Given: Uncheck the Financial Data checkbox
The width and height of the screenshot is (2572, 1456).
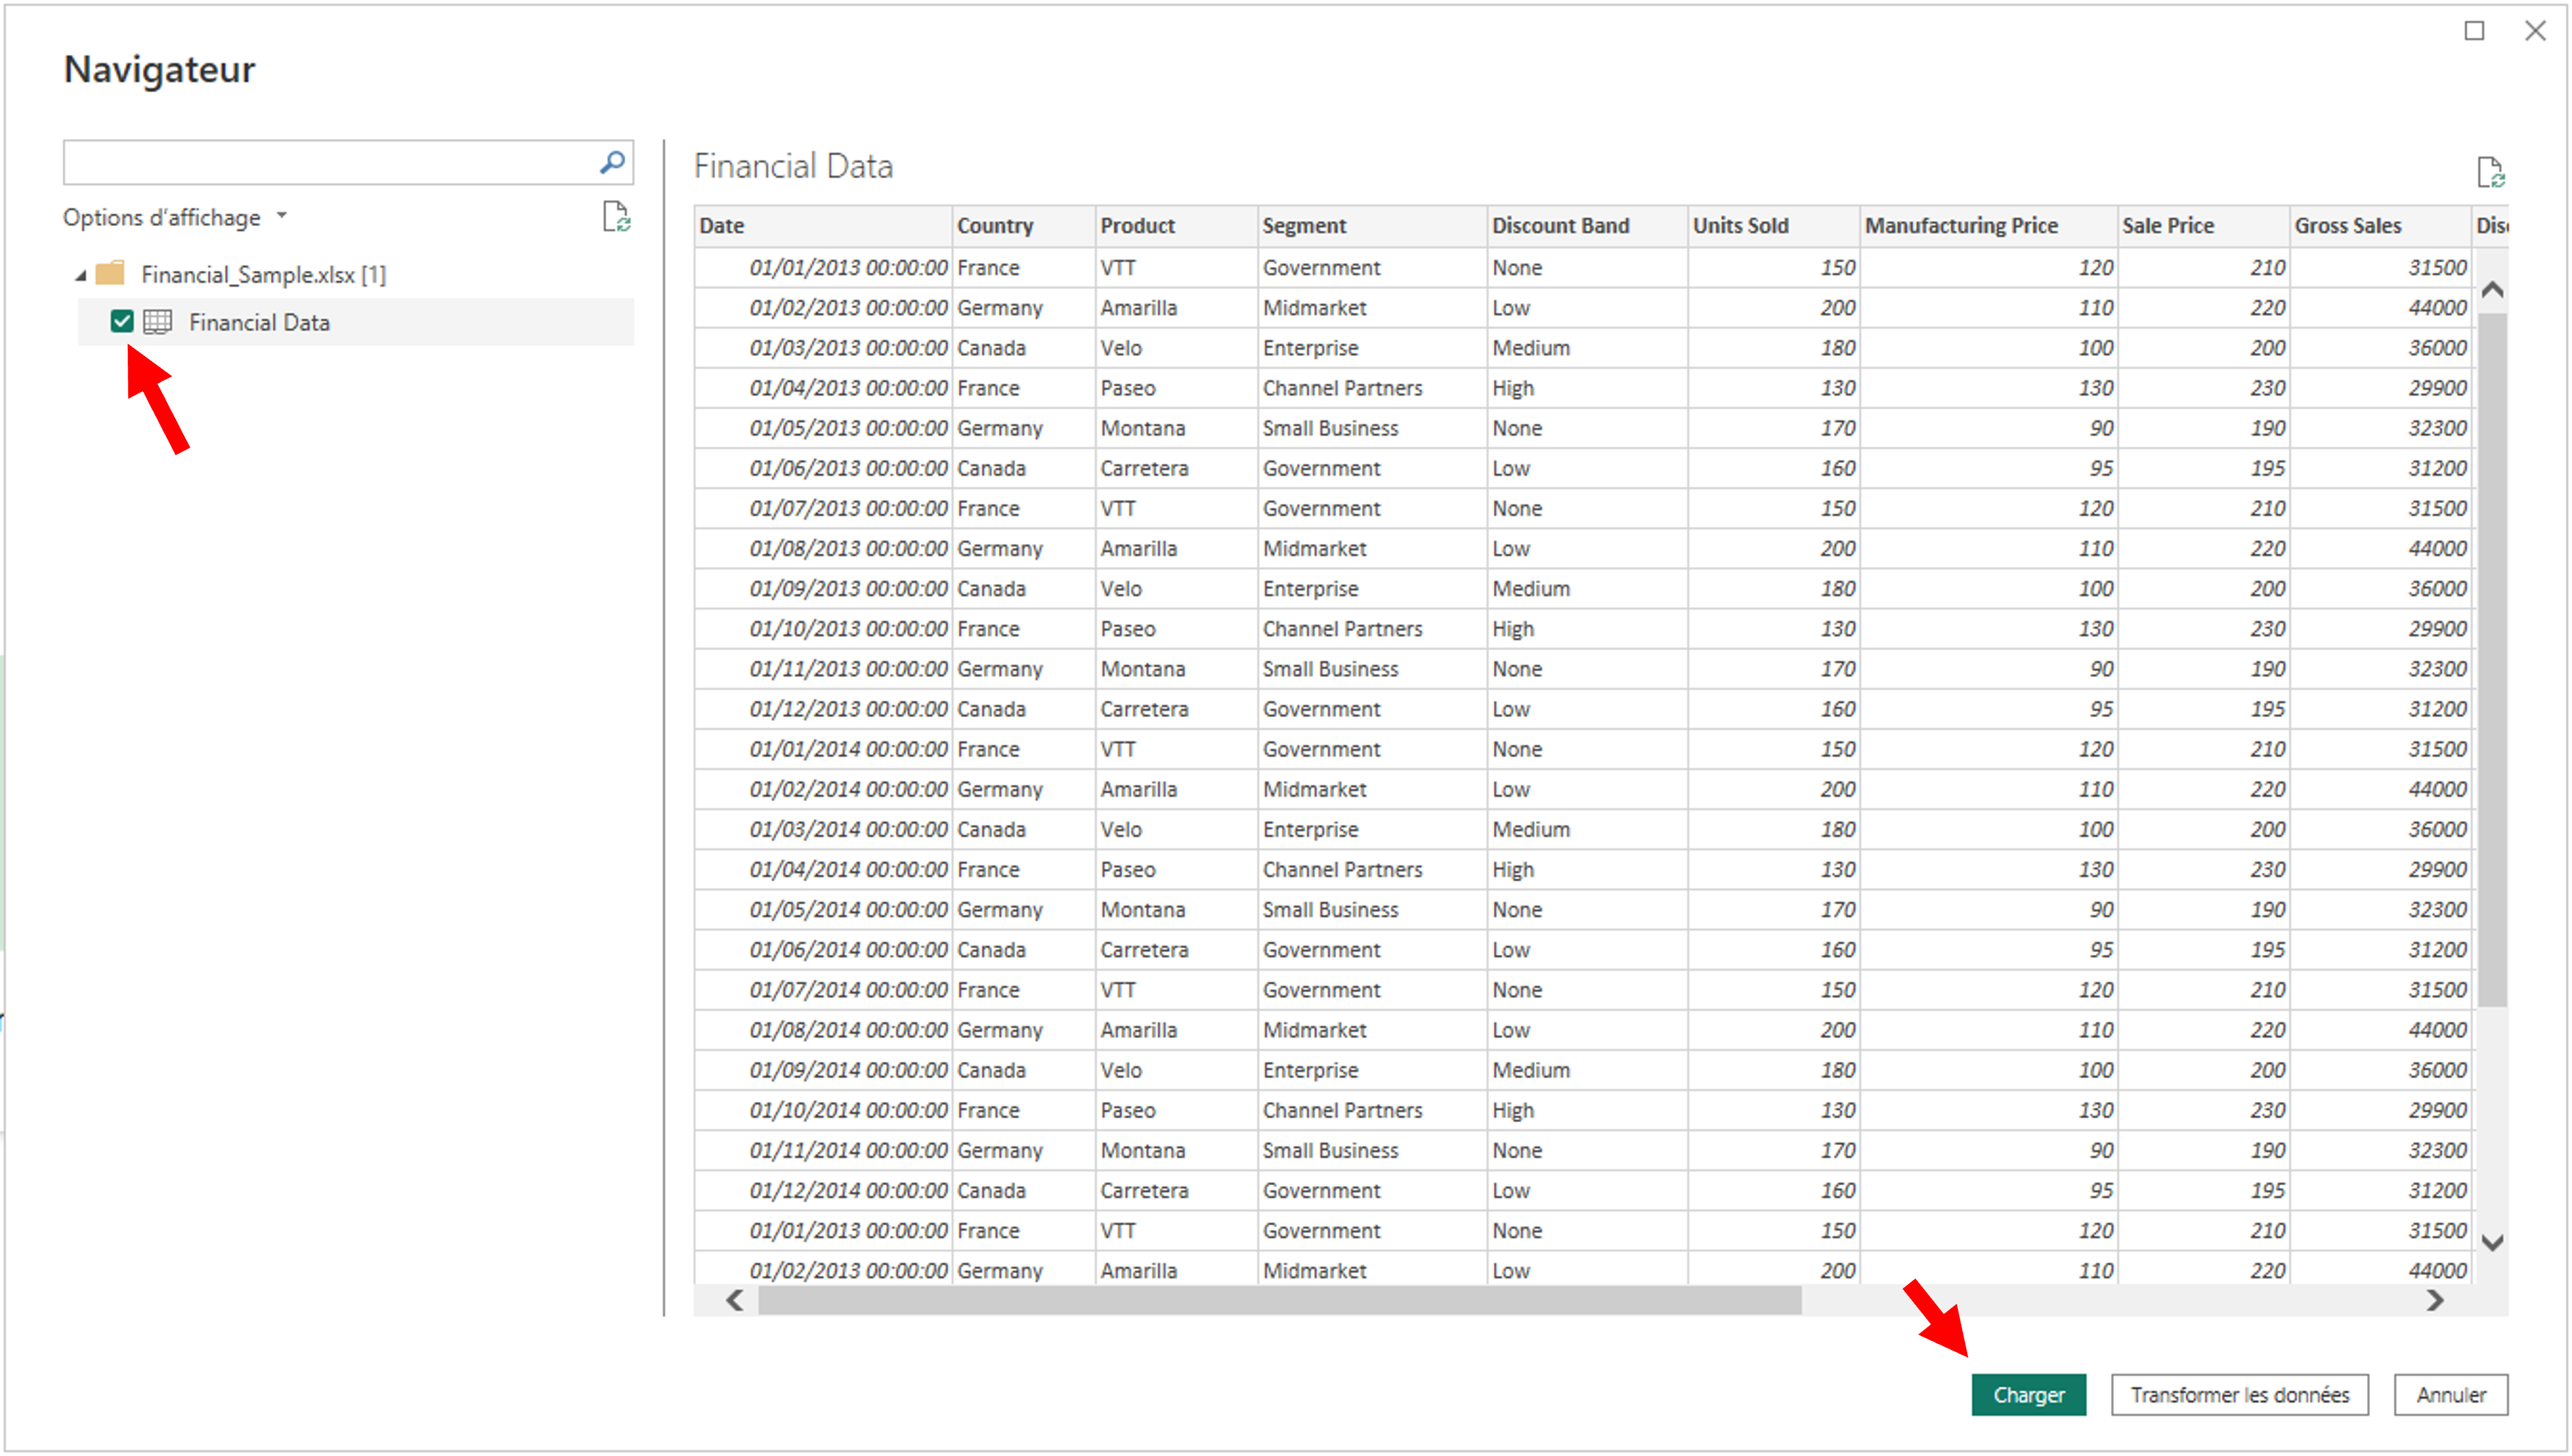Looking at the screenshot, I should (x=122, y=322).
